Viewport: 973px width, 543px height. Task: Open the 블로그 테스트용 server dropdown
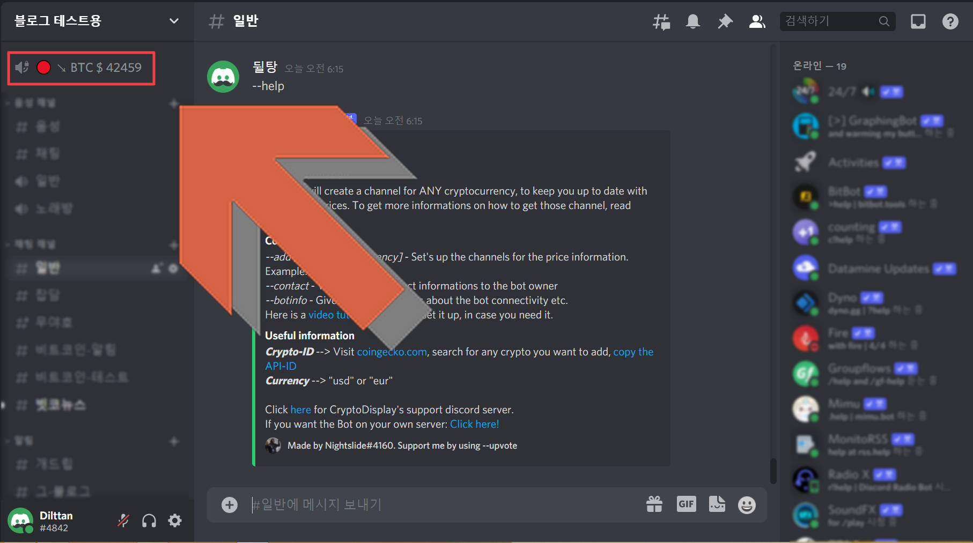97,21
